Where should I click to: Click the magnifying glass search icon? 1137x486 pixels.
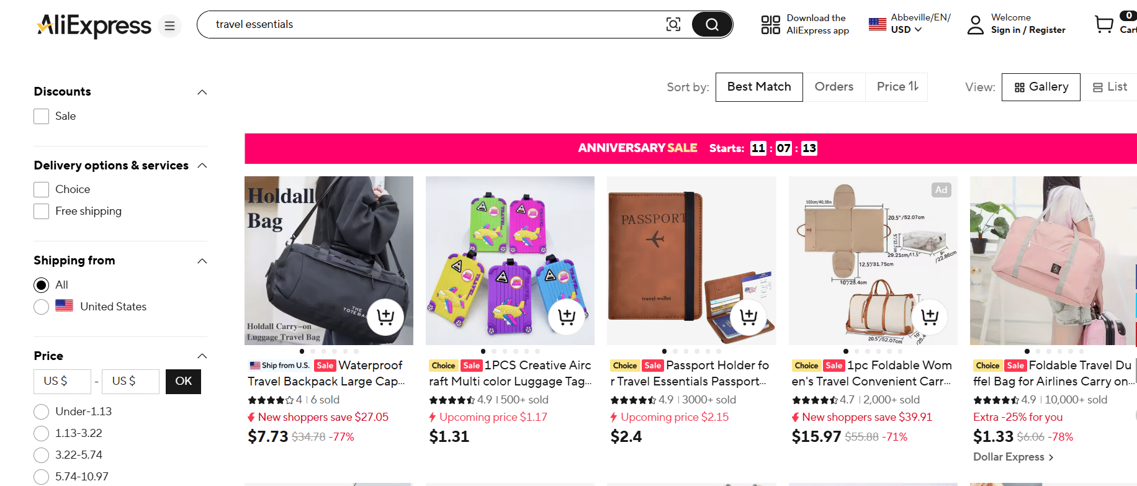711,24
